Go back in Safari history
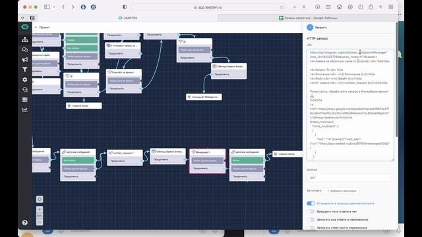This screenshot has width=422, height=237. (x=63, y=7)
